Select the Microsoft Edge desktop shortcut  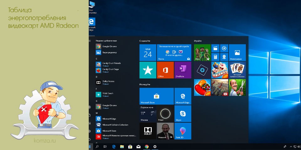tap(92, 24)
